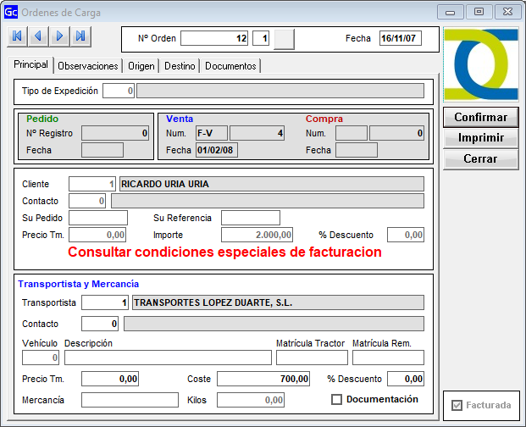Click the Gc application icon in title bar
This screenshot has height=427, width=526.
click(10, 12)
